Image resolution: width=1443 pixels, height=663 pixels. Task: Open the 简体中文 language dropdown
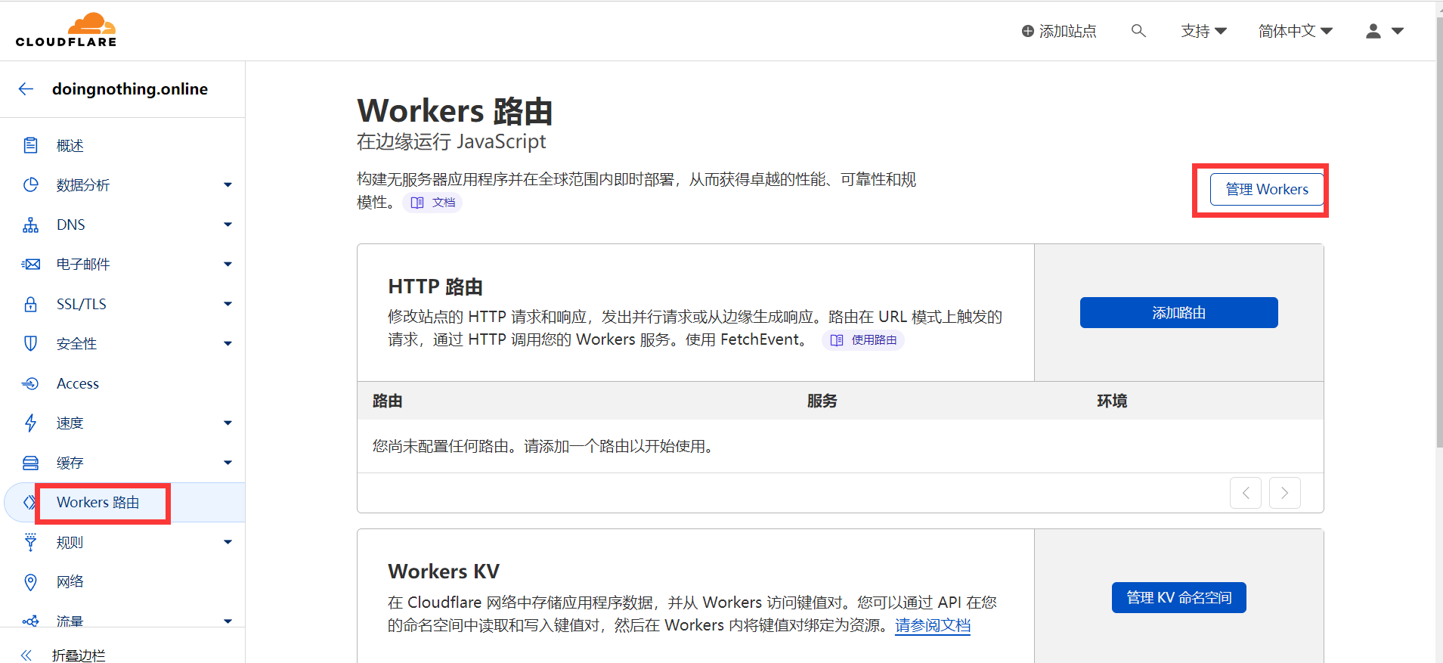1295,31
